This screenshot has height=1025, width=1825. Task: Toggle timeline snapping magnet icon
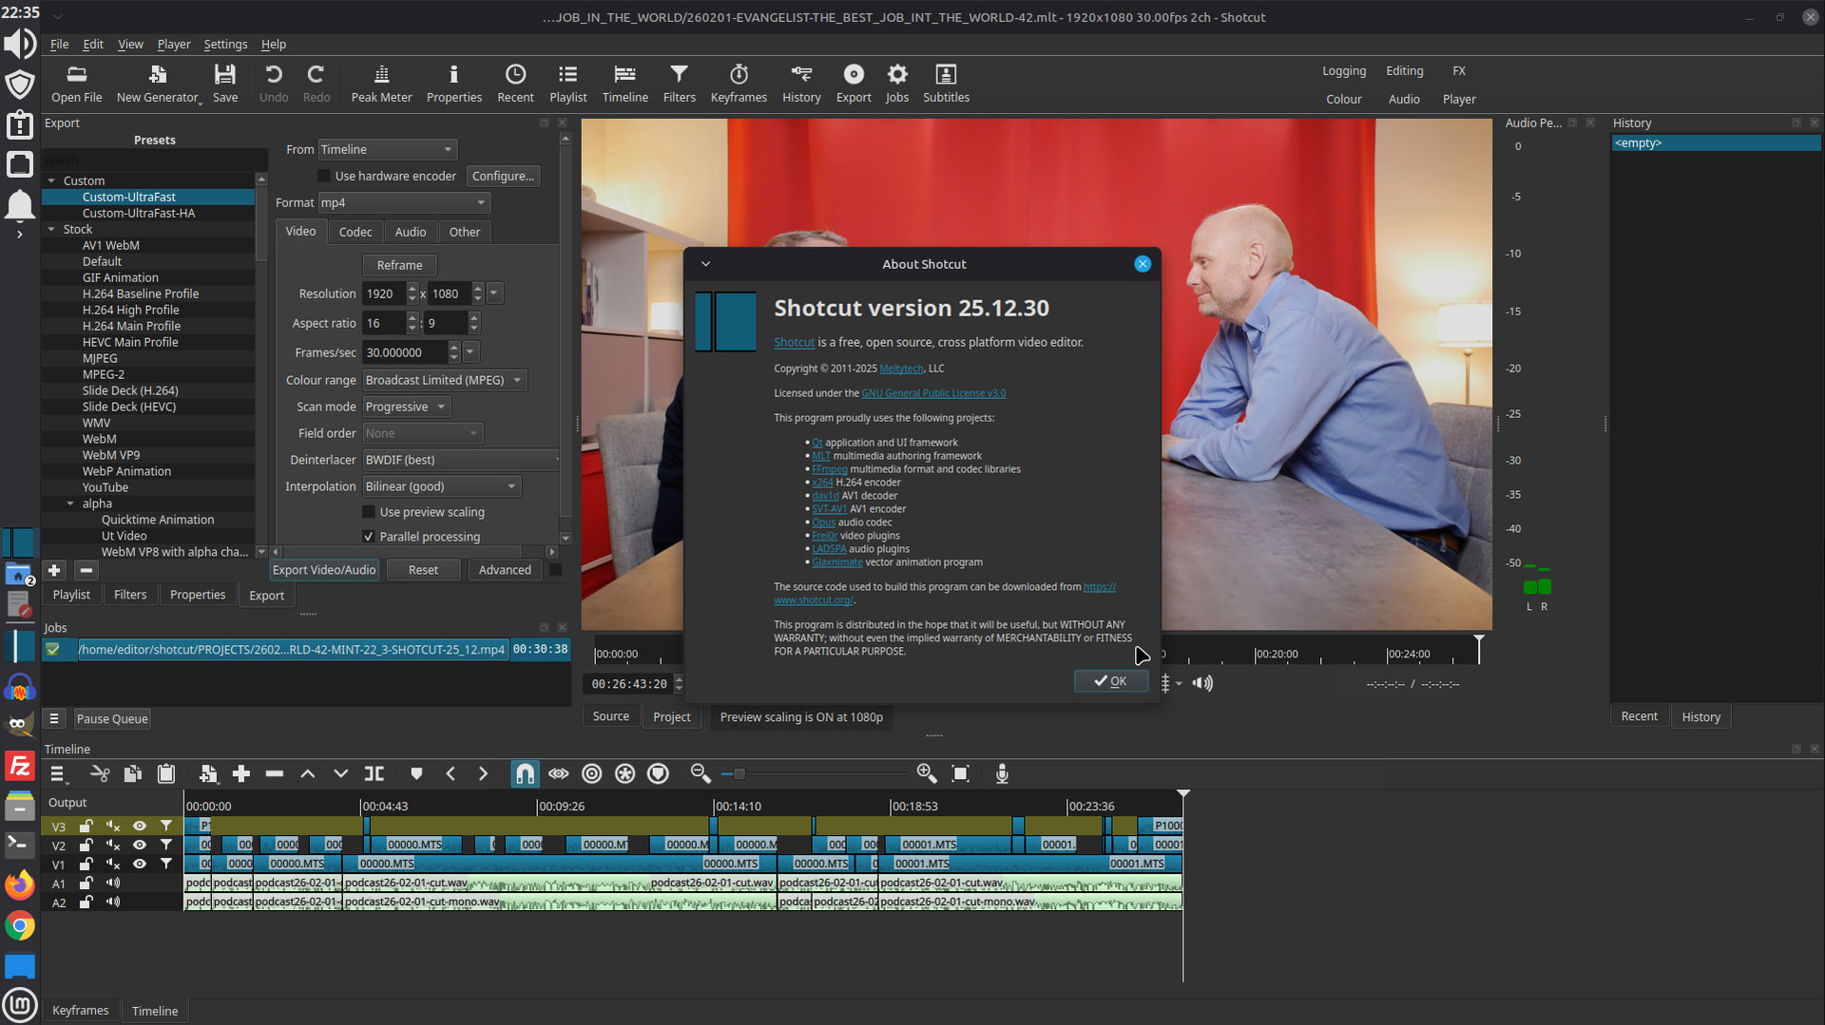coord(525,774)
